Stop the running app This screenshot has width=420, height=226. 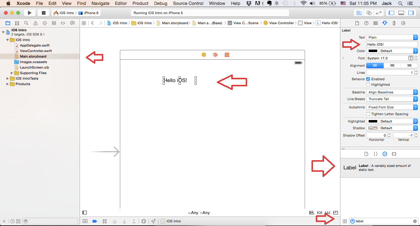(x=43, y=13)
